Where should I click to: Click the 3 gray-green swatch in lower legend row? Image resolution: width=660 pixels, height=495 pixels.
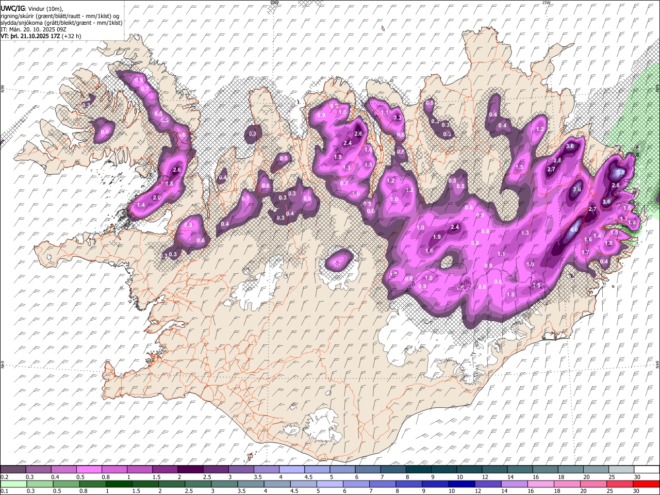click(x=224, y=484)
